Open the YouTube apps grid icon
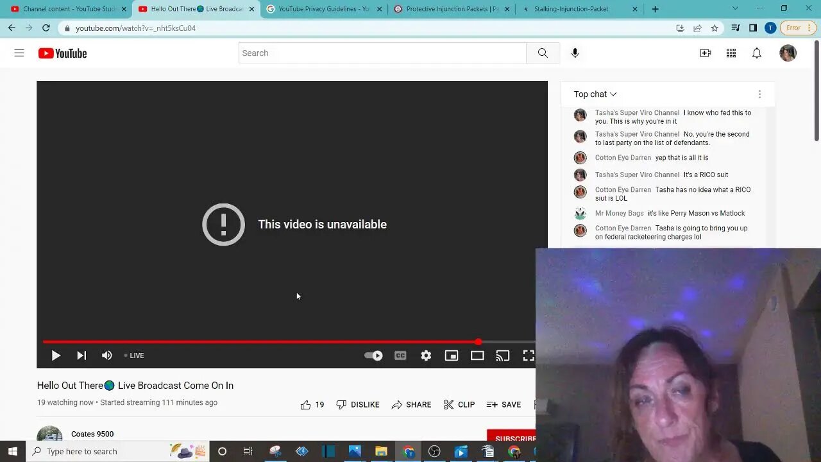 [731, 53]
